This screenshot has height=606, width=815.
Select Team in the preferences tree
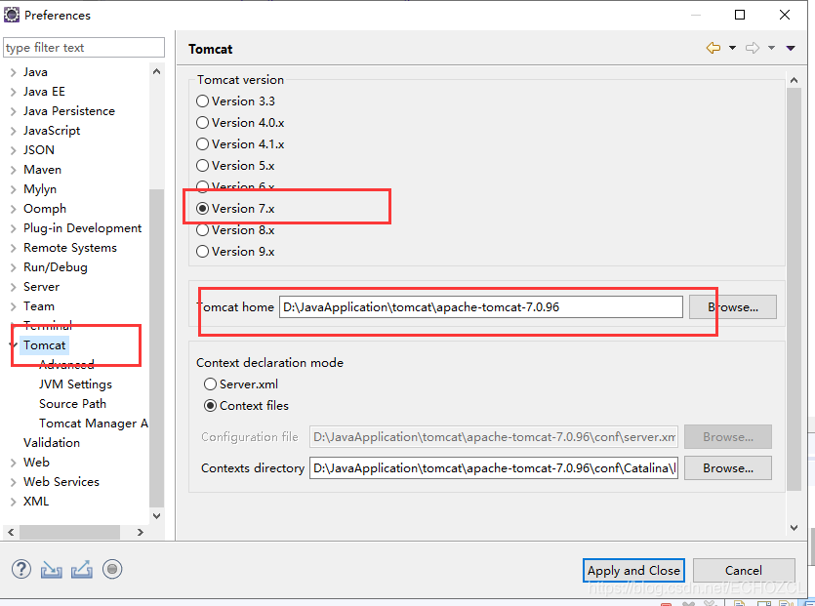[x=39, y=306]
